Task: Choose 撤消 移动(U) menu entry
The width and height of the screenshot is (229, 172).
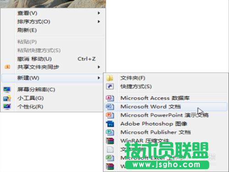Action: [x=53, y=59]
